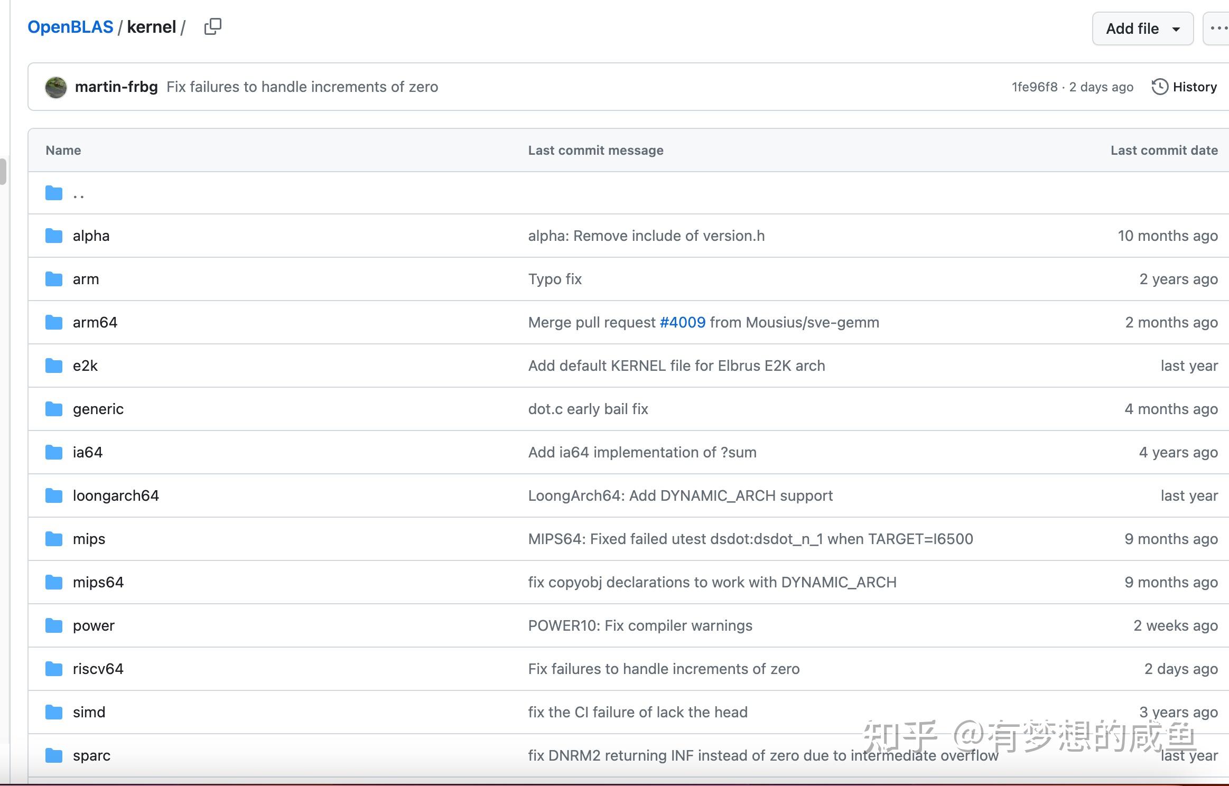Click martin-frbg's avatar image
Viewport: 1229px width, 786px height.
[x=55, y=87]
